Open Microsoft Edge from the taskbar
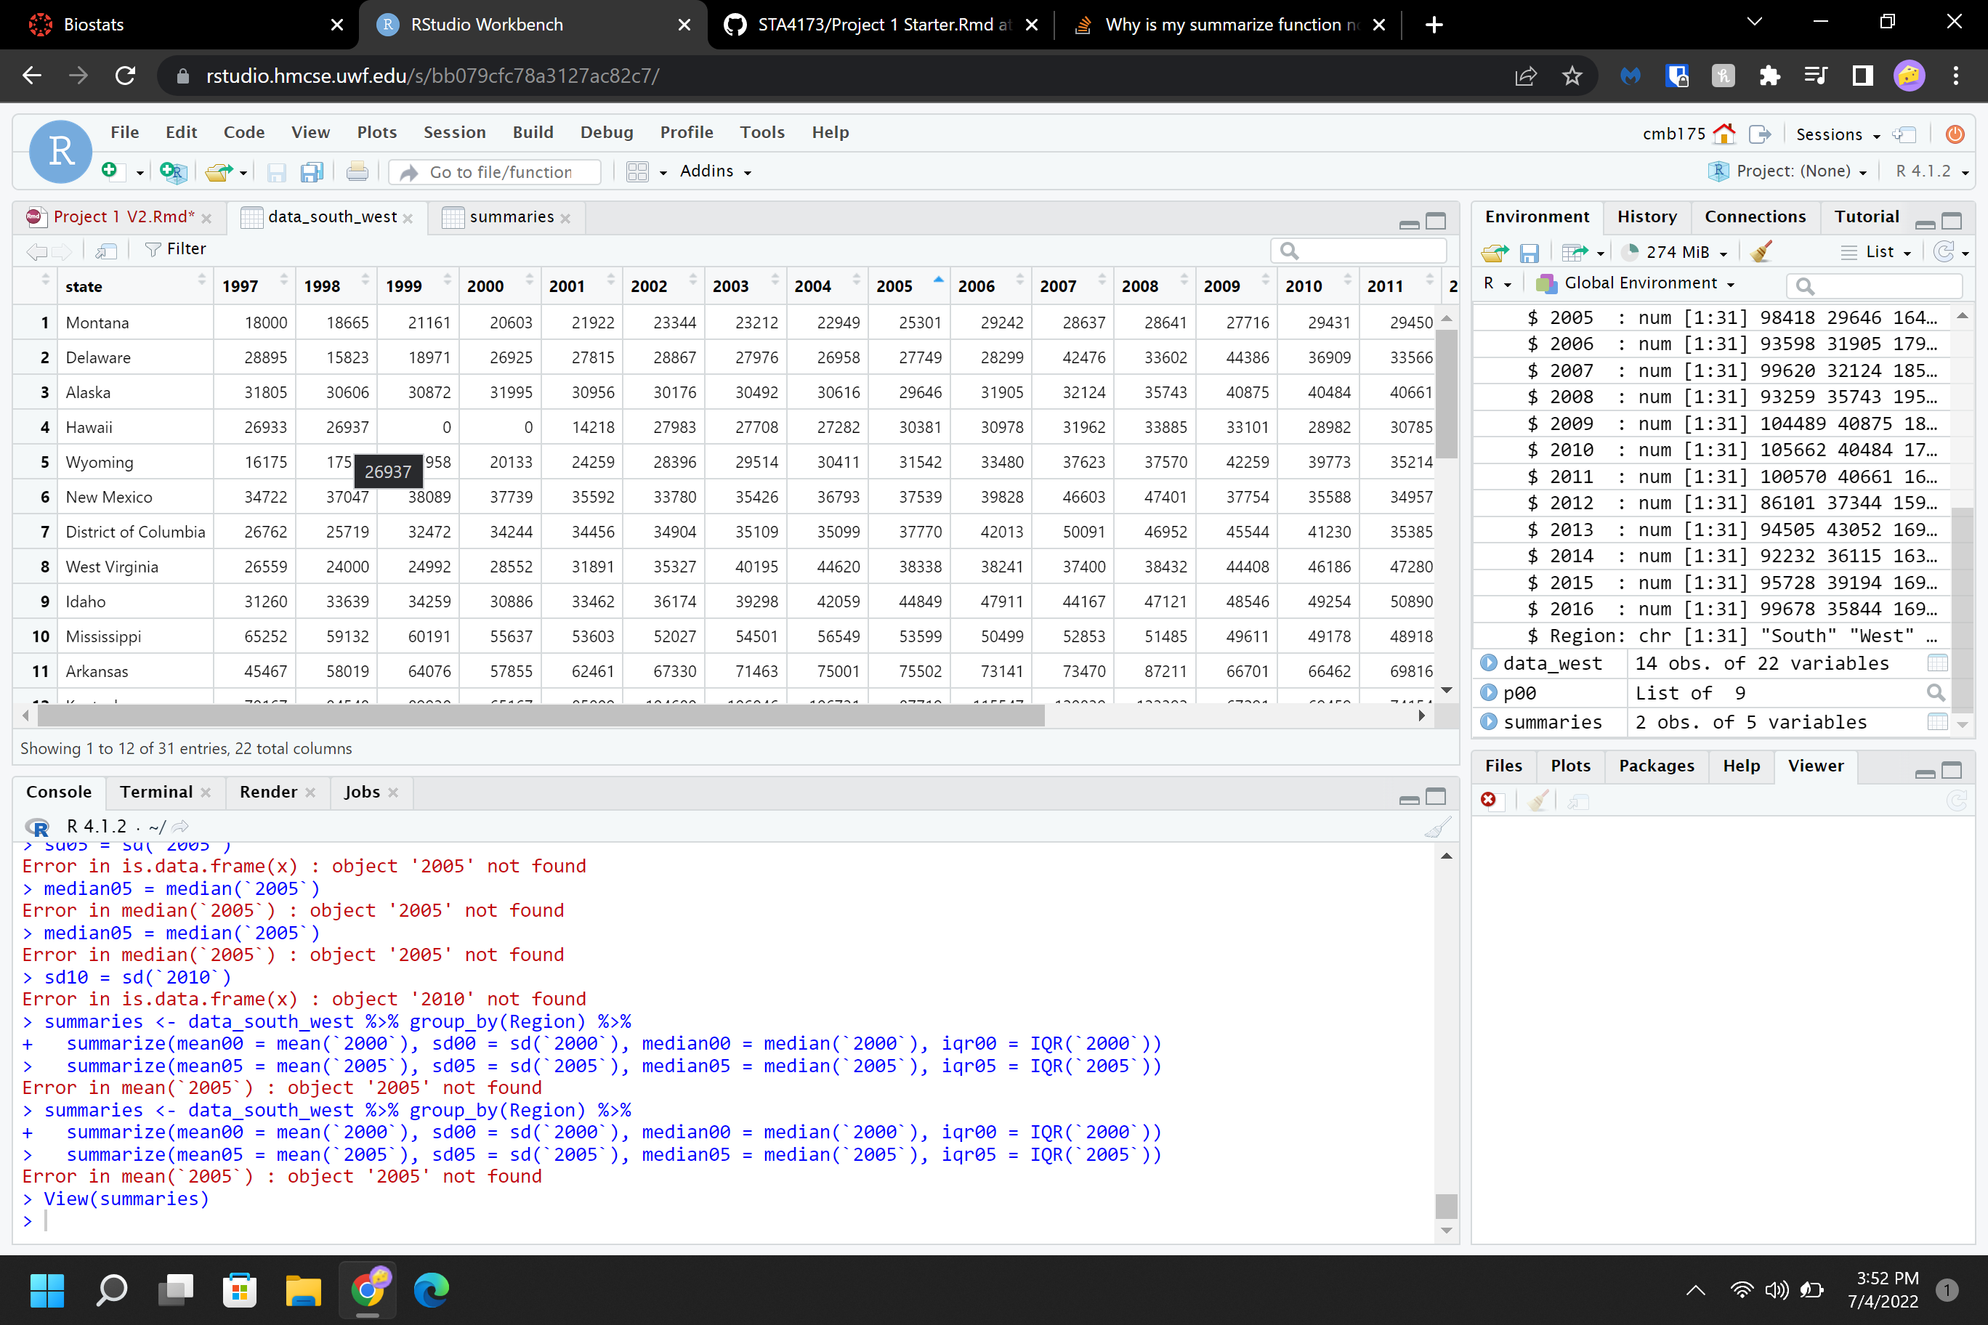 [x=431, y=1289]
